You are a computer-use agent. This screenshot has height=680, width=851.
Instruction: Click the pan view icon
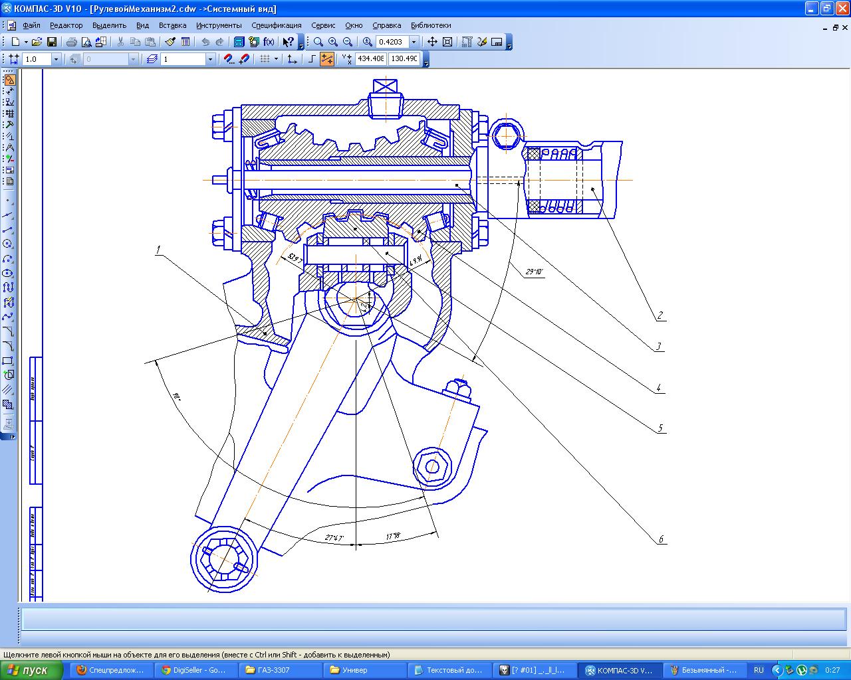tap(432, 42)
